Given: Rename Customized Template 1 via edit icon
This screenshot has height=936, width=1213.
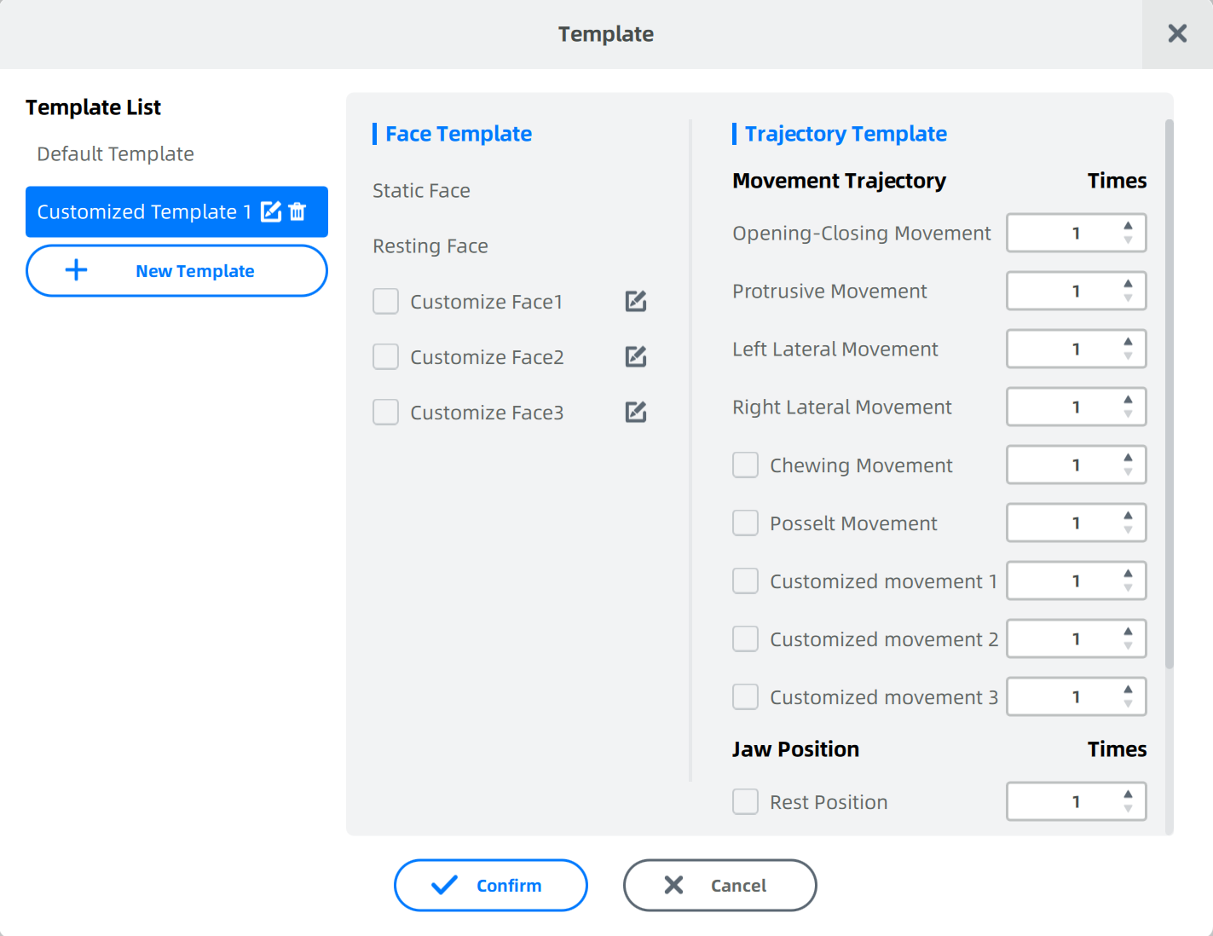Looking at the screenshot, I should tap(271, 211).
